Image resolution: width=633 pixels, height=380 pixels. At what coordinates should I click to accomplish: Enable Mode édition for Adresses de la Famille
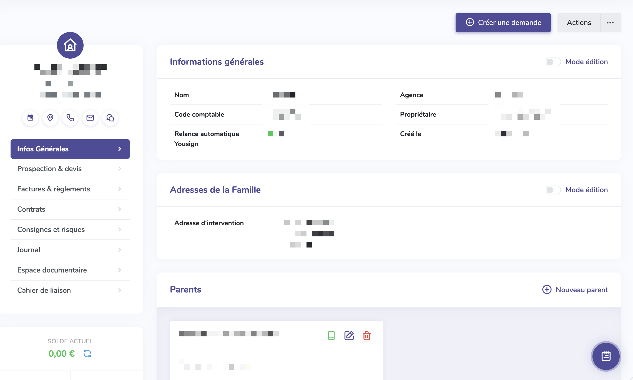coord(553,190)
